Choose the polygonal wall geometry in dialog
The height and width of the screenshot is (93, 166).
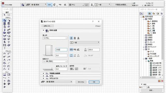[x=78, y=50]
